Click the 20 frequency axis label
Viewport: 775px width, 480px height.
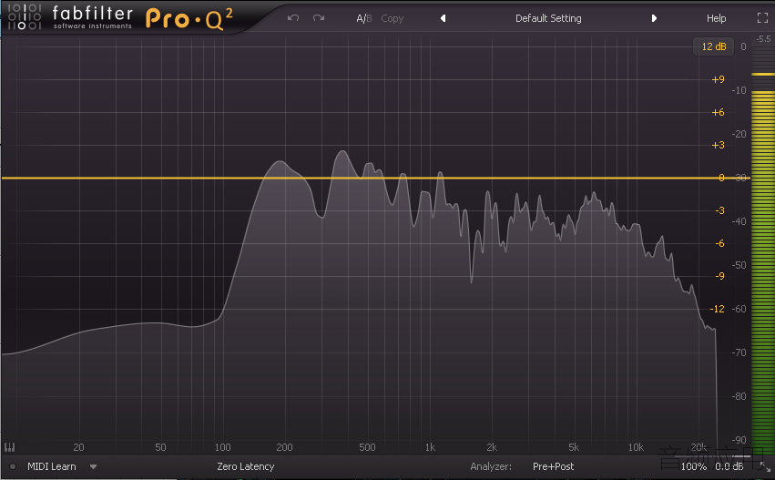tap(78, 447)
